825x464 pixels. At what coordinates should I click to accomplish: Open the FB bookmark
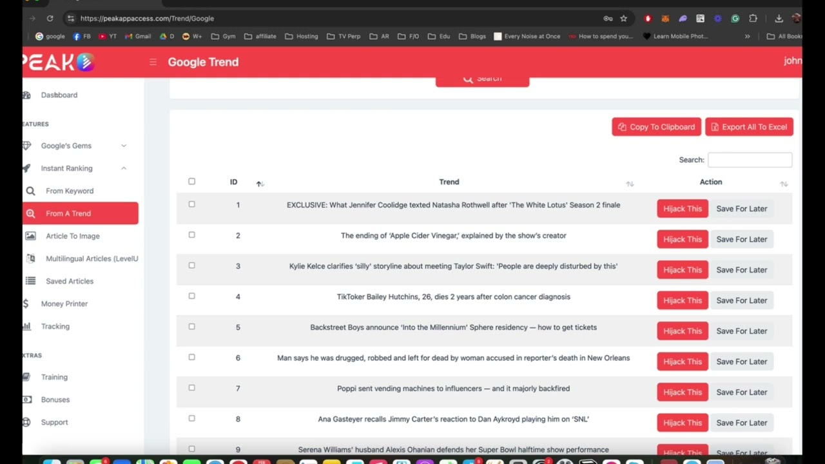(x=82, y=37)
